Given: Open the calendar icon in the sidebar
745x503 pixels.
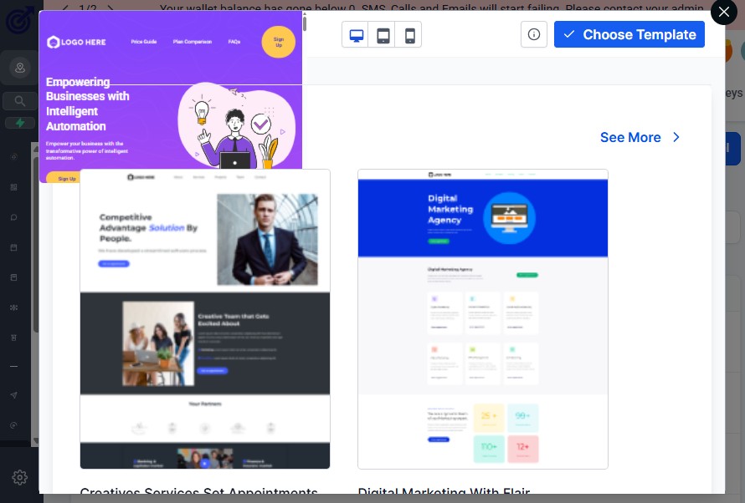Looking at the screenshot, I should (13, 247).
